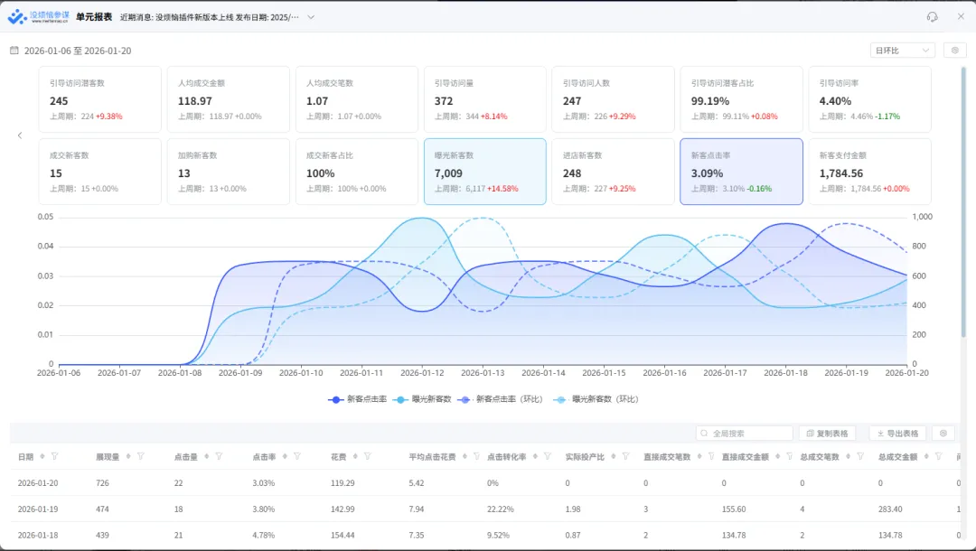This screenshot has width=976, height=551.
Task: Hide 曝光新客数 (环比) legend series
Action: pyautogui.click(x=596, y=399)
